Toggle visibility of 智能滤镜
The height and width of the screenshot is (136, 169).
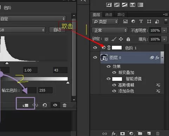[109, 79]
